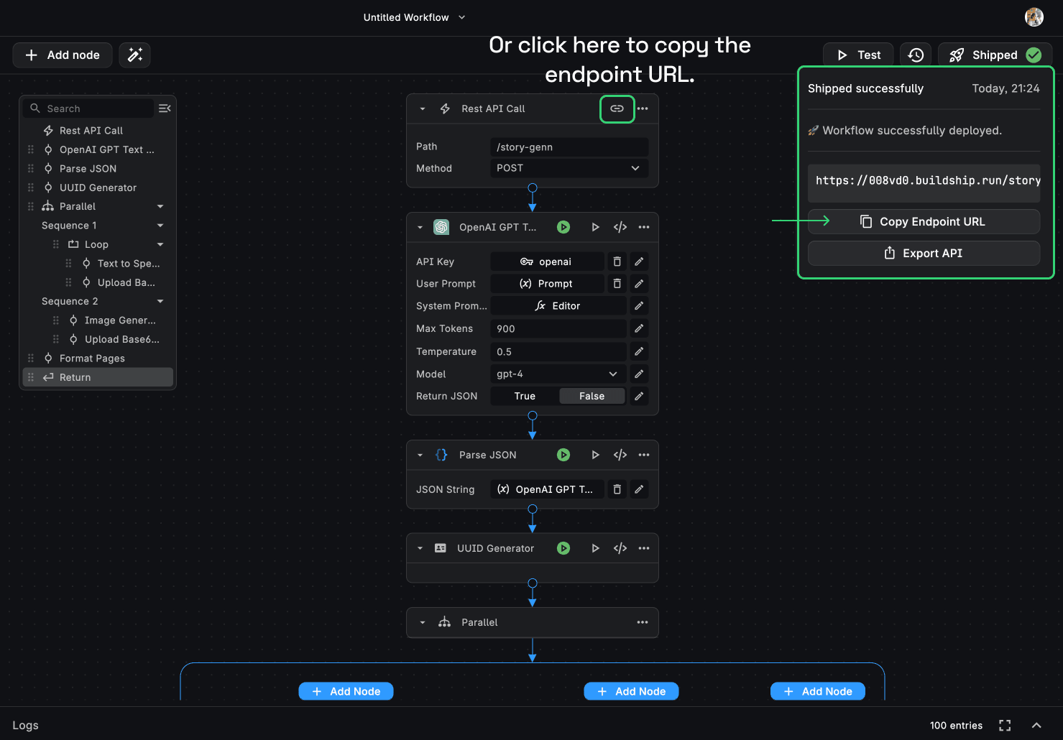Click the Copy Endpoint URL button
Image resolution: width=1063 pixels, height=740 pixels.
coord(924,221)
